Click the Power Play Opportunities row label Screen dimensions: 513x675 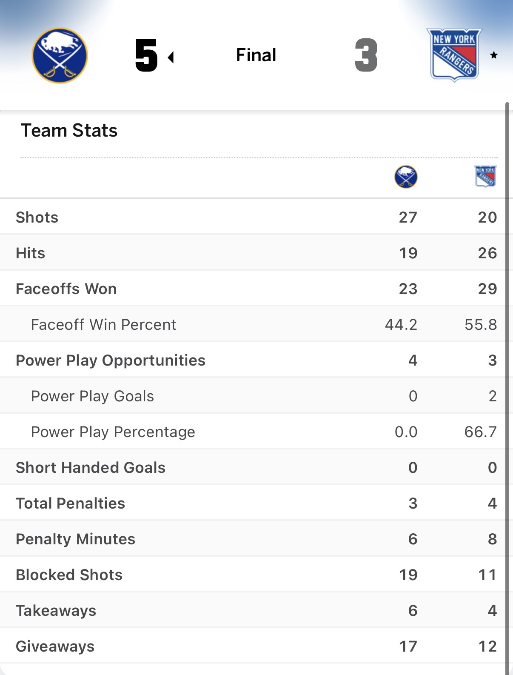pyautogui.click(x=111, y=360)
